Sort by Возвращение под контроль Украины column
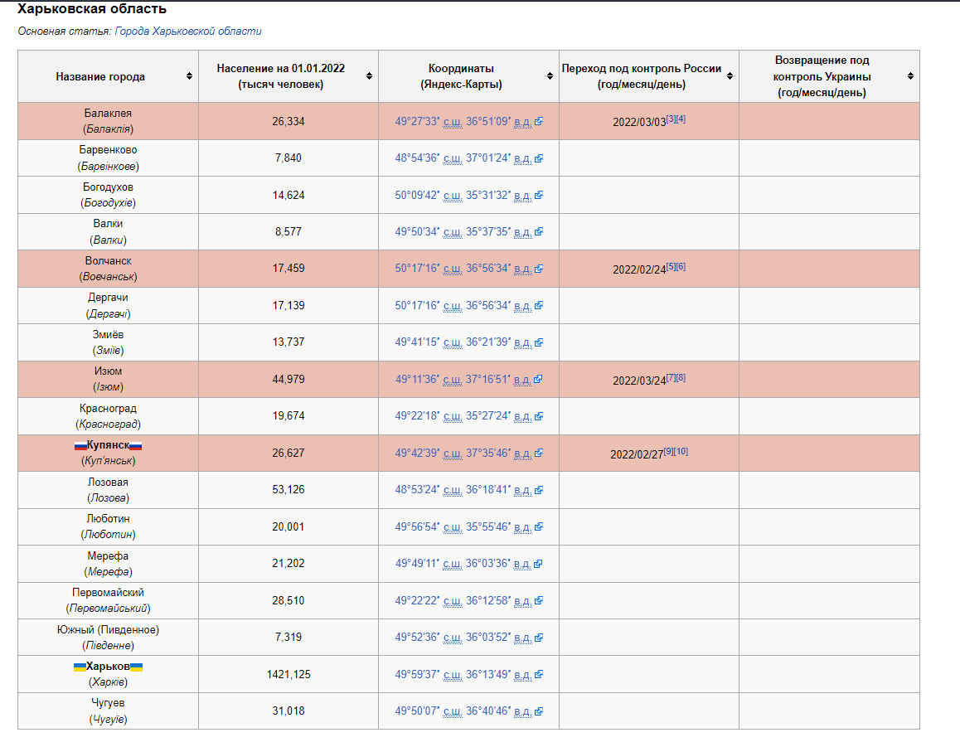 pos(910,76)
